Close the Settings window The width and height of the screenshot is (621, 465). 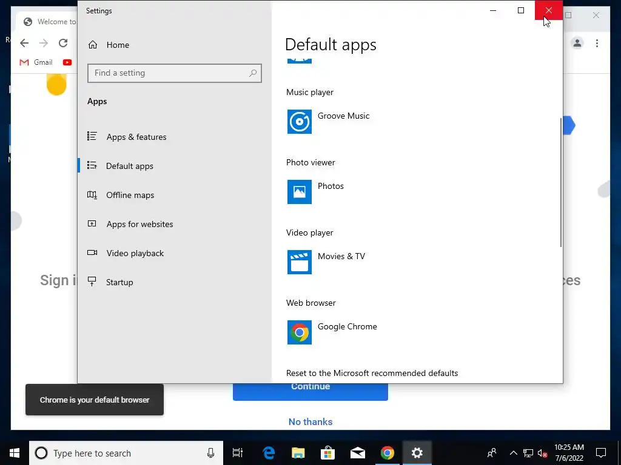(x=548, y=10)
